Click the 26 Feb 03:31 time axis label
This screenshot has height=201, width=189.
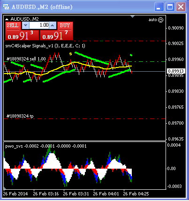(x=76, y=194)
